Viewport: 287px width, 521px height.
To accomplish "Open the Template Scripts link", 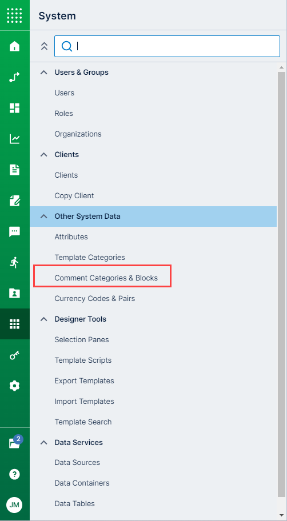I will click(83, 360).
